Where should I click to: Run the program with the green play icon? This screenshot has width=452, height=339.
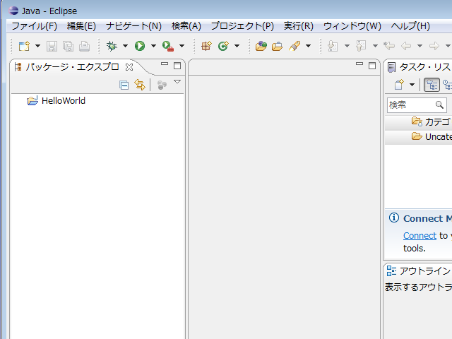coord(140,46)
